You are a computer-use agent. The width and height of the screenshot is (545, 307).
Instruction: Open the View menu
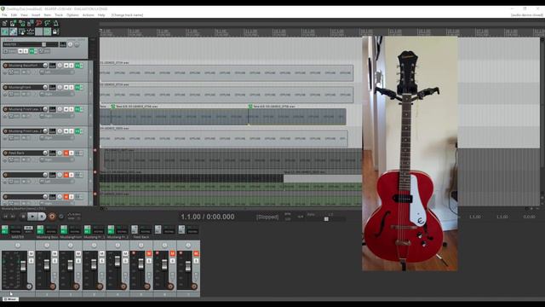pyautogui.click(x=24, y=15)
